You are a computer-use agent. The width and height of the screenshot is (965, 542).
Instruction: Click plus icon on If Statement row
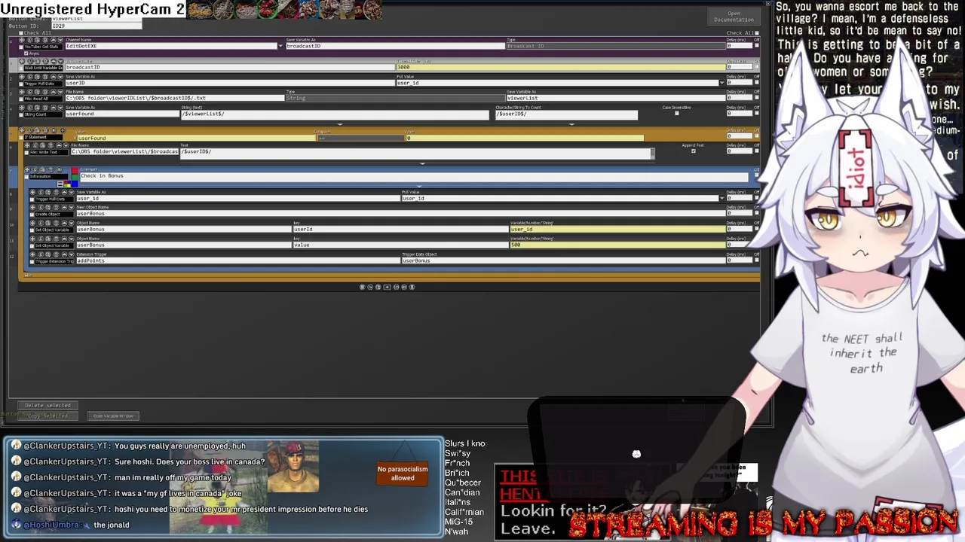[22, 130]
